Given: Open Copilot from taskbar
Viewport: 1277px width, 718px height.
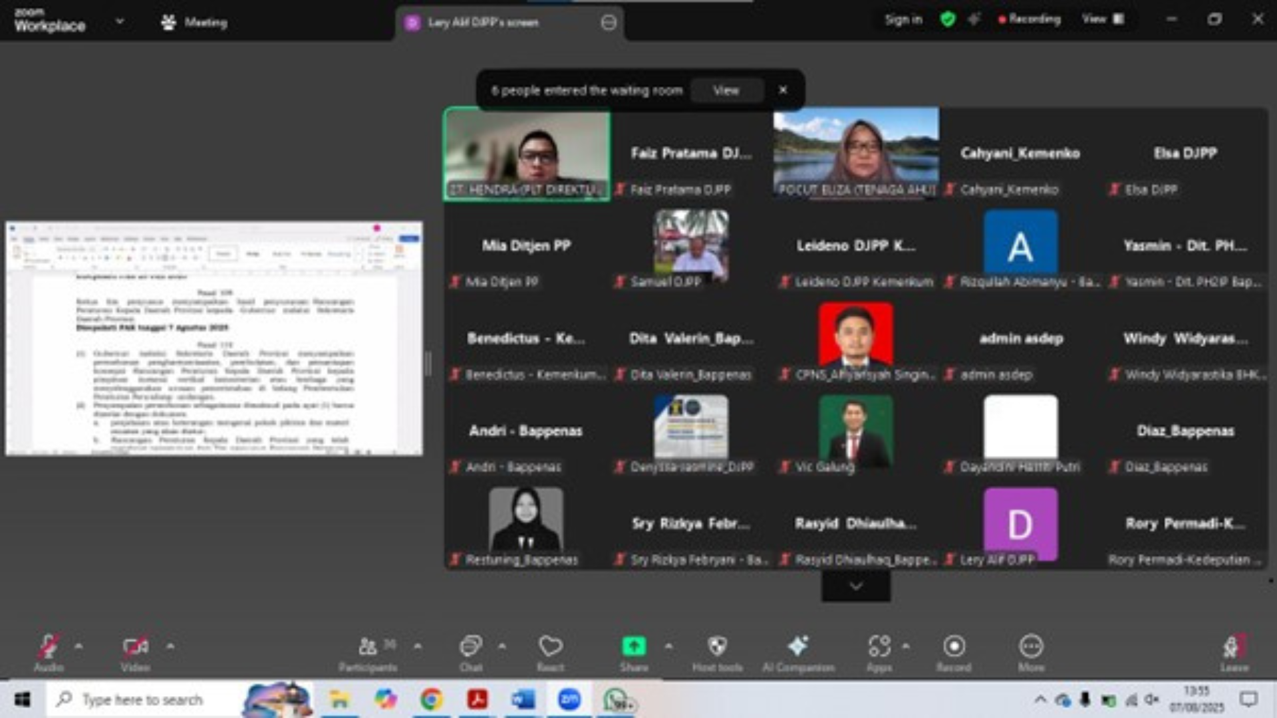Looking at the screenshot, I should [385, 699].
